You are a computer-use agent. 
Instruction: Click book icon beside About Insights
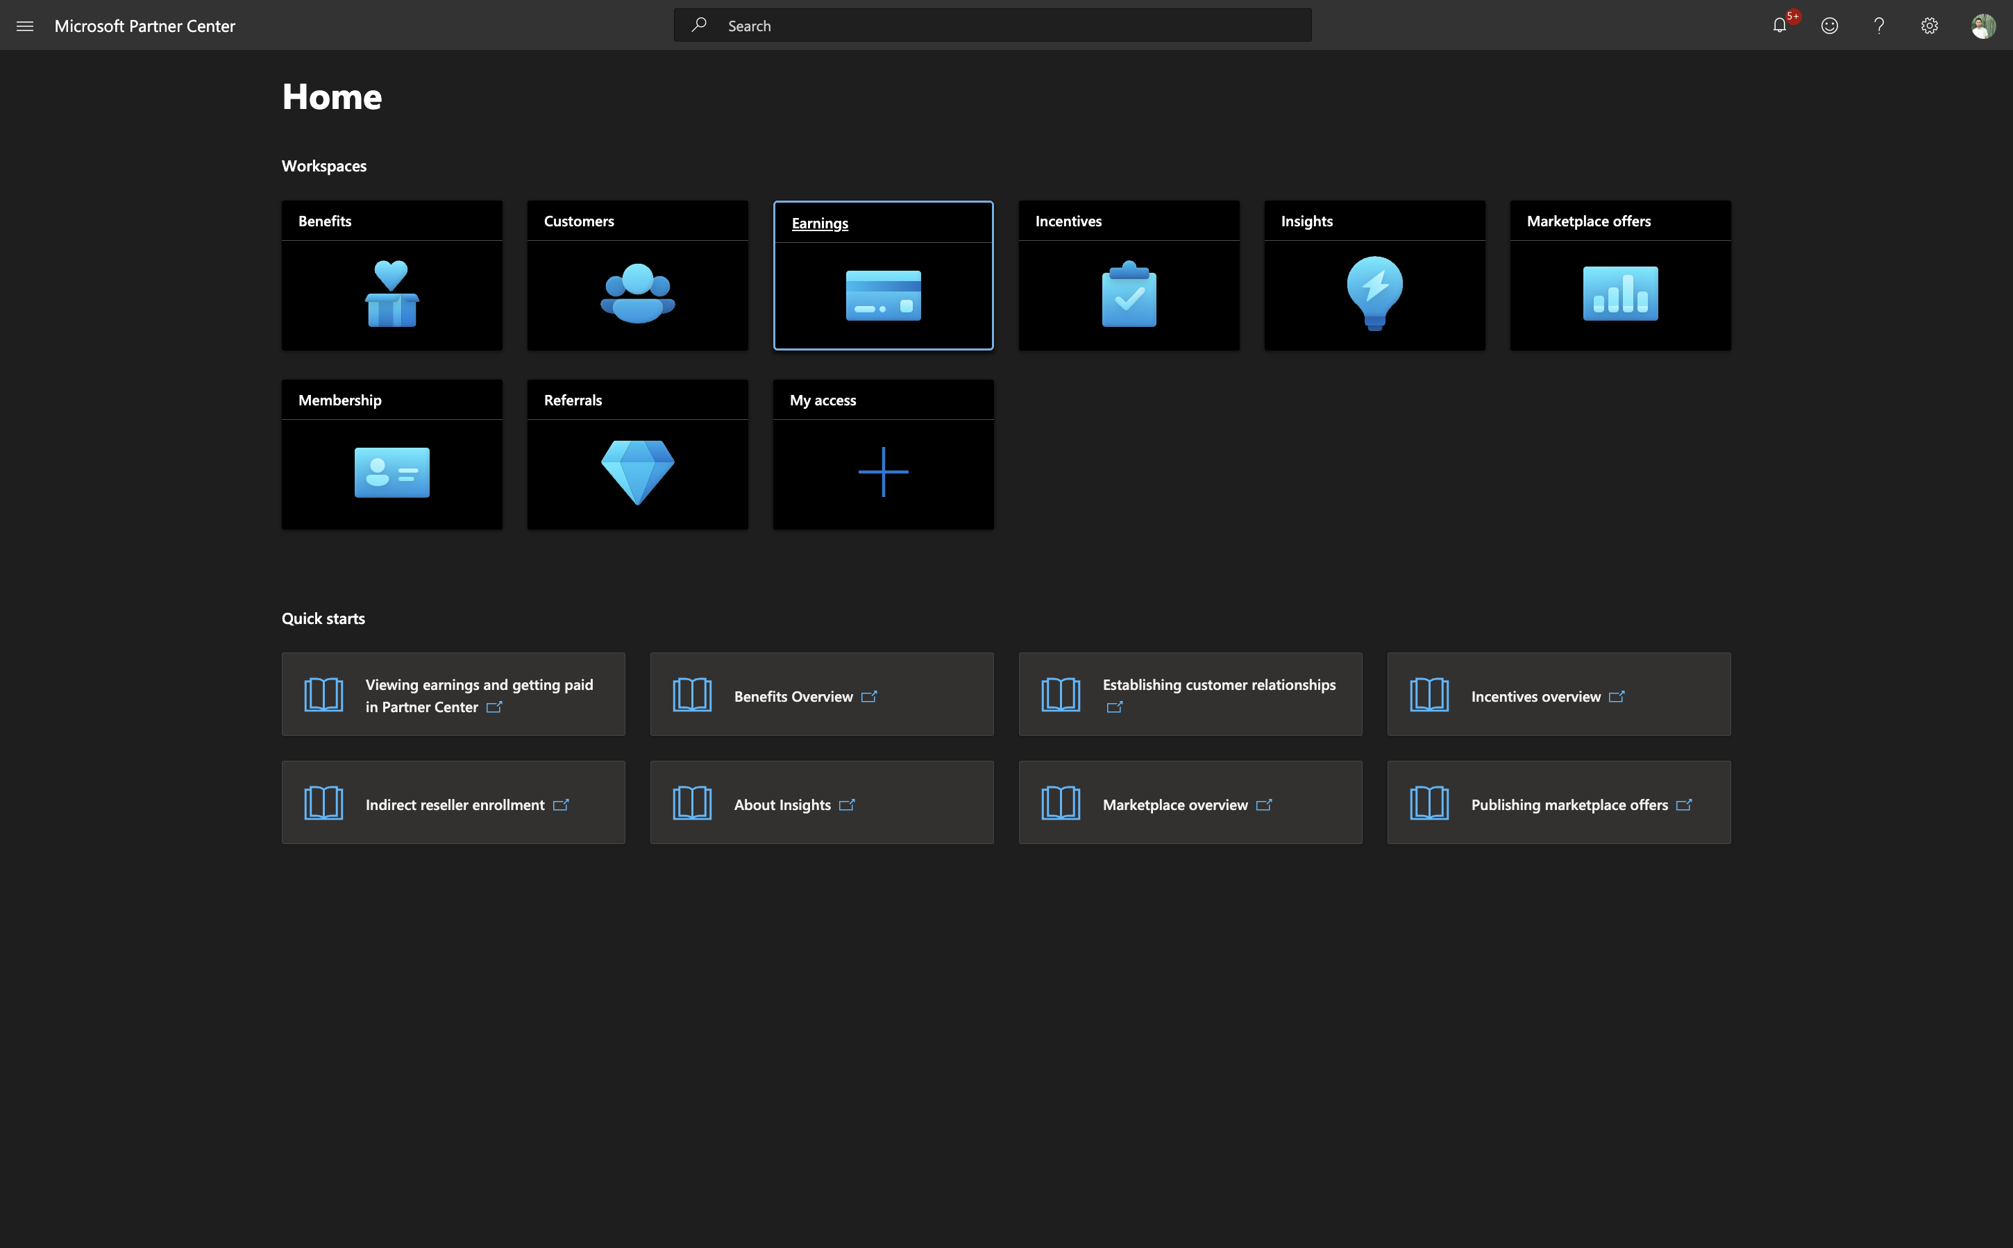point(693,803)
